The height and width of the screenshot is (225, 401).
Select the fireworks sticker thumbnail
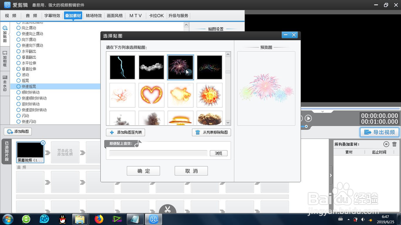[x=180, y=67]
